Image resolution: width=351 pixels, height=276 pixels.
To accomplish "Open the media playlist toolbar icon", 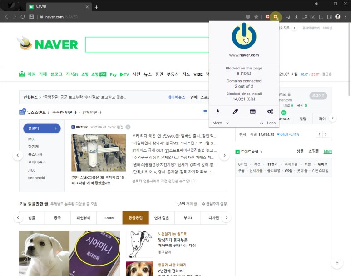I will [288, 17].
